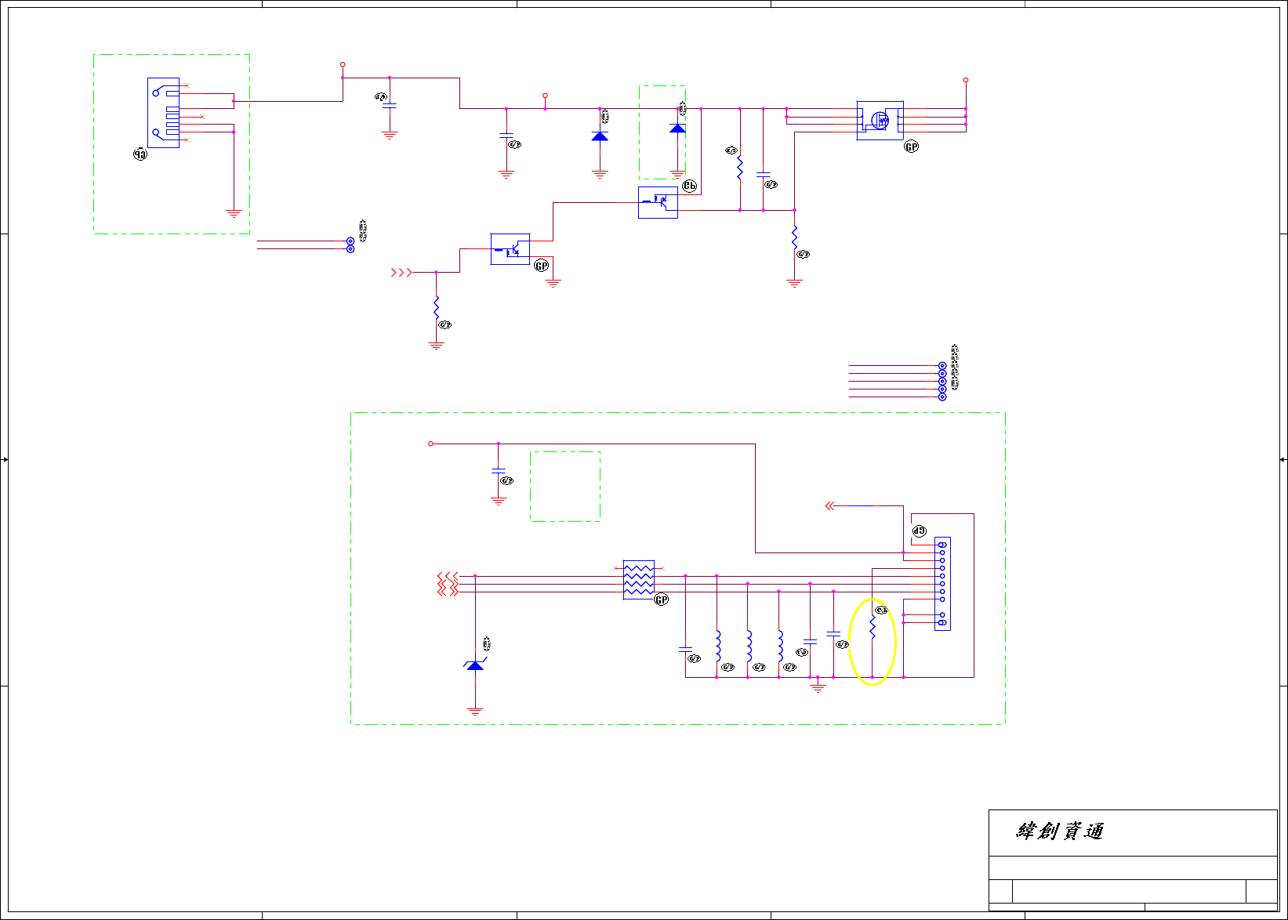Select the four red bus arrows left of the filter
The height and width of the screenshot is (920, 1288).
(x=448, y=584)
